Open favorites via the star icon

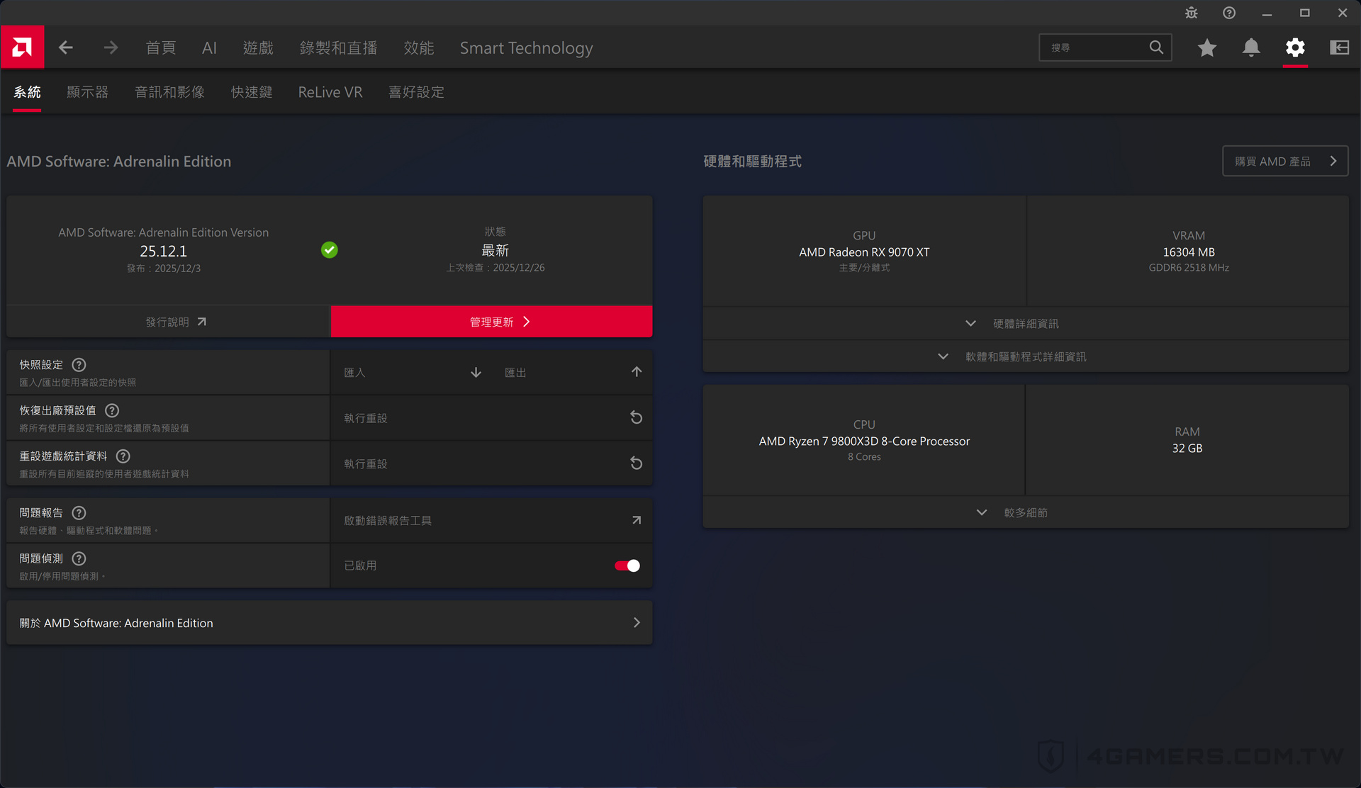[1206, 47]
